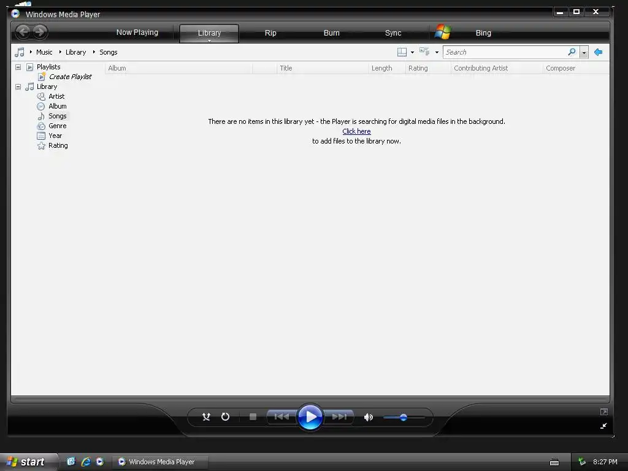Open the Sync tab
Image resolution: width=628 pixels, height=471 pixels.
pyautogui.click(x=393, y=33)
